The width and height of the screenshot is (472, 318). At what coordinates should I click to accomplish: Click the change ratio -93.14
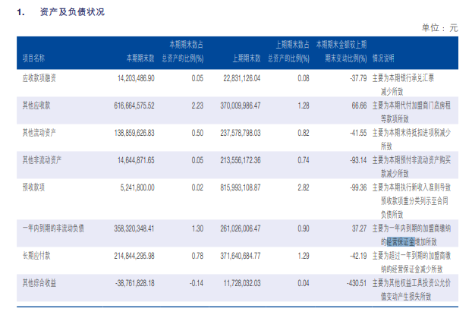(358, 160)
